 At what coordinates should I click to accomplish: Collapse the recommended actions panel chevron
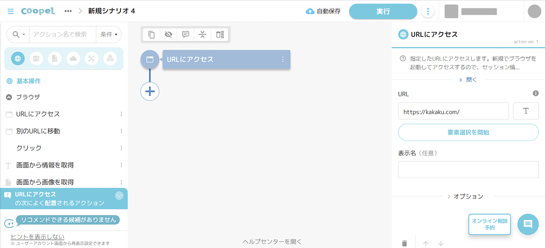click(119, 196)
